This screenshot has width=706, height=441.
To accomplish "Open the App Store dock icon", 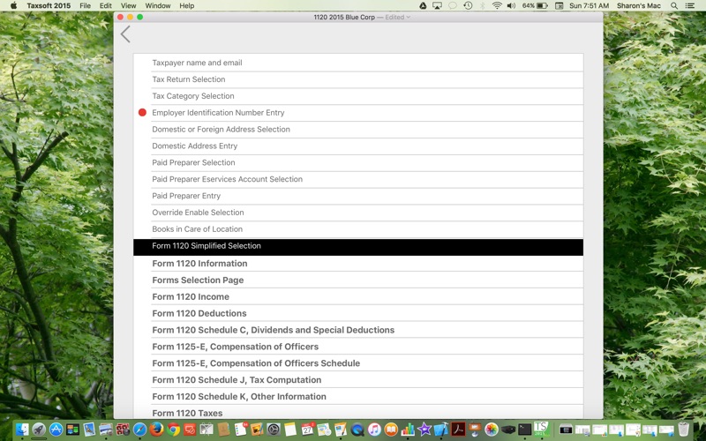I will coord(56,429).
